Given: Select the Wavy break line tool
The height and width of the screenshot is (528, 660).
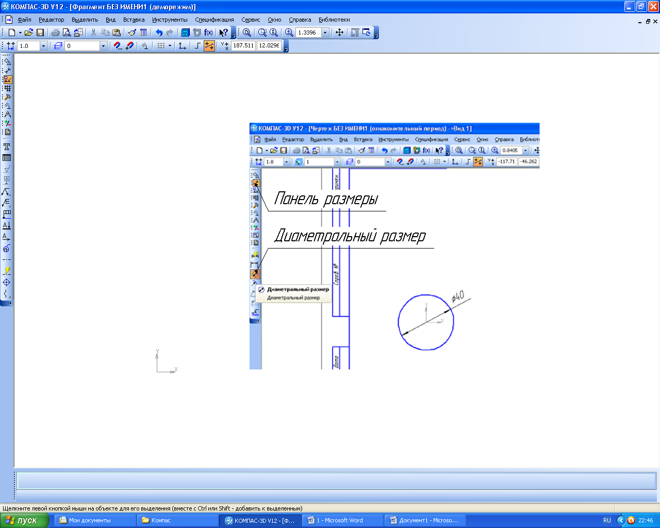Looking at the screenshot, I should [7, 293].
